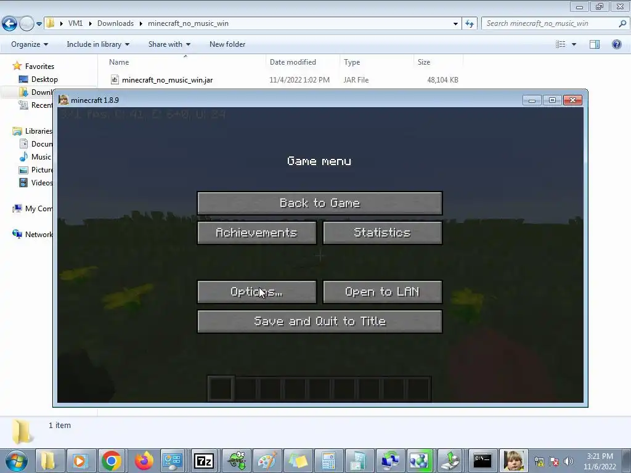Launch Firefox from taskbar
631x473 pixels.
(x=143, y=461)
